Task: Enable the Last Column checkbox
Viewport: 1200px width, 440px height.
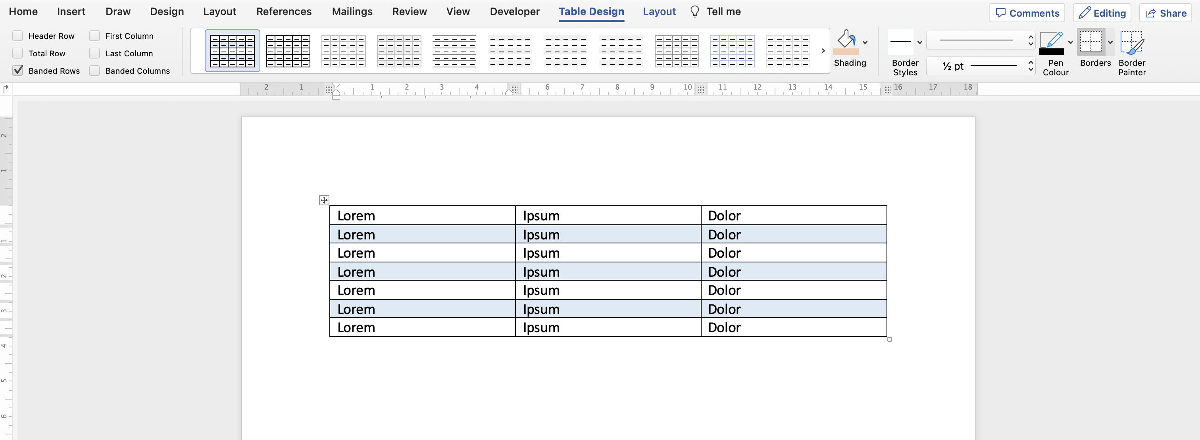Action: (94, 53)
